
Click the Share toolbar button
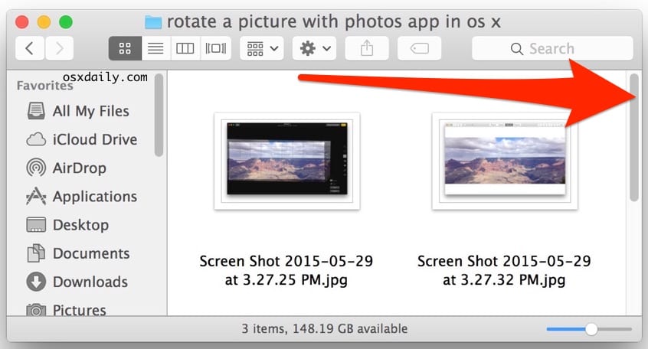pos(368,49)
